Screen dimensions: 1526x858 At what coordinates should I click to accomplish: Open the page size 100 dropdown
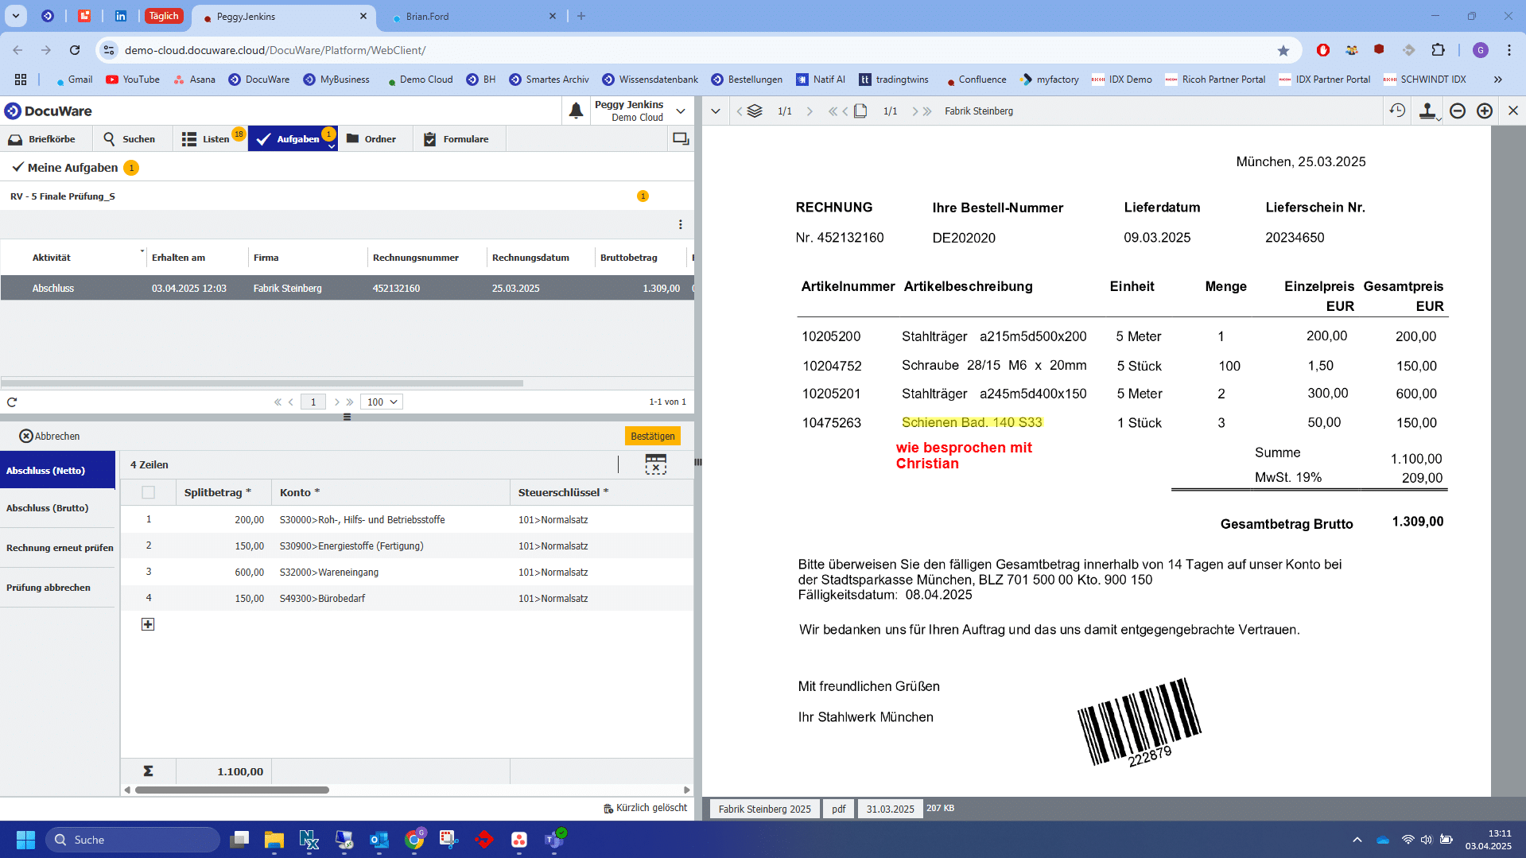tap(382, 402)
